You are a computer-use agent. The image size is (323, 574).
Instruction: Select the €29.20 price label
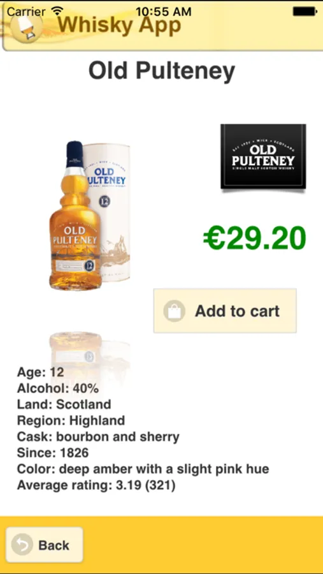(255, 238)
